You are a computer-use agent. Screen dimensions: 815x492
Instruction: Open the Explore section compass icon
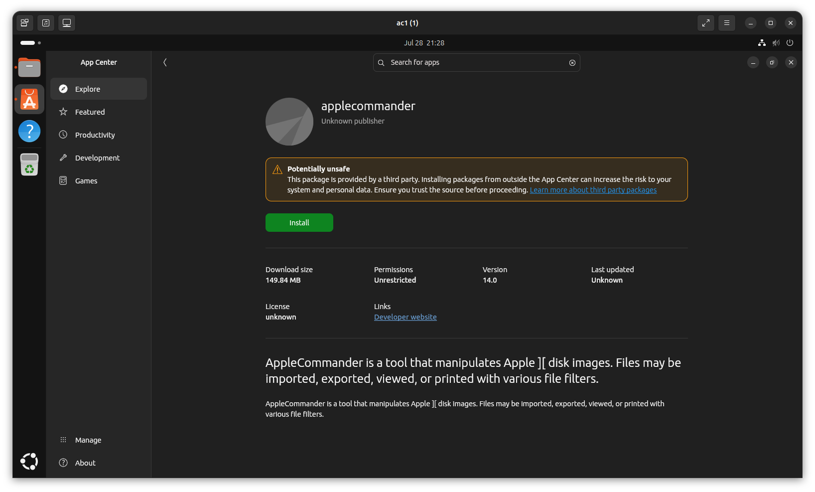pyautogui.click(x=63, y=89)
